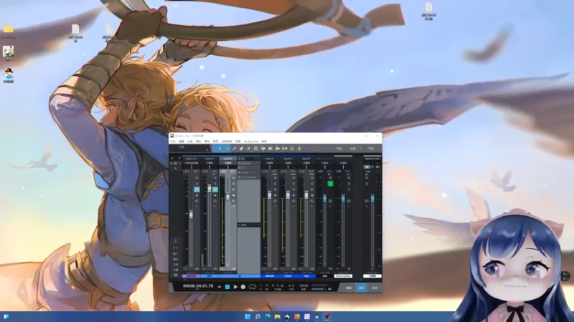Toggle the blue monitor button on channel 1
Screen dimensions: 574x322
tap(197, 189)
